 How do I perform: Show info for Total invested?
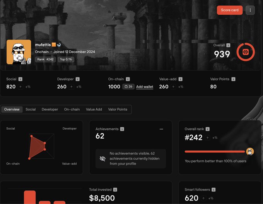pyautogui.click(x=115, y=190)
